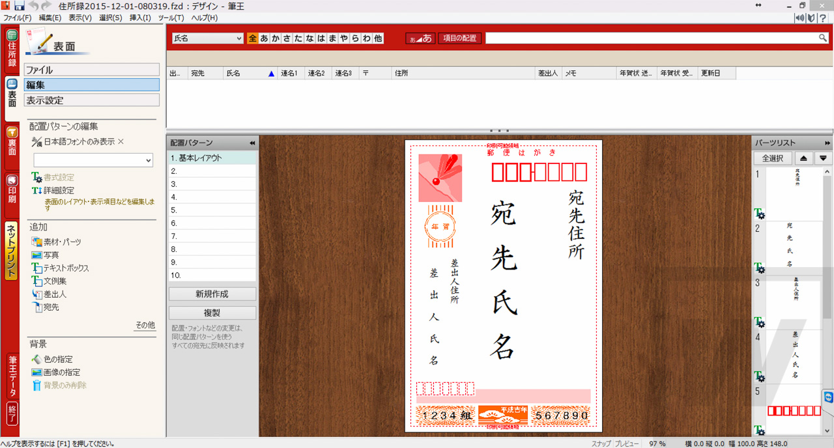Choose 色の指定 background color
This screenshot has width=834, height=448.
(52, 359)
